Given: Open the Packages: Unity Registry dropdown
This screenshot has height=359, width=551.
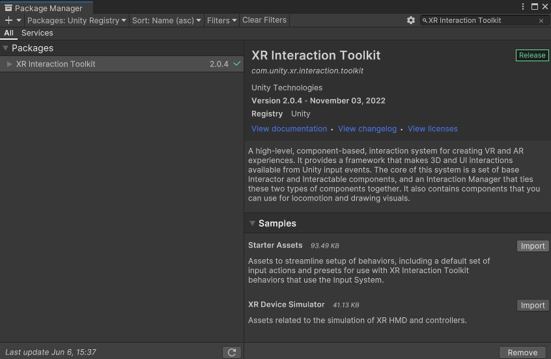Looking at the screenshot, I should [76, 20].
